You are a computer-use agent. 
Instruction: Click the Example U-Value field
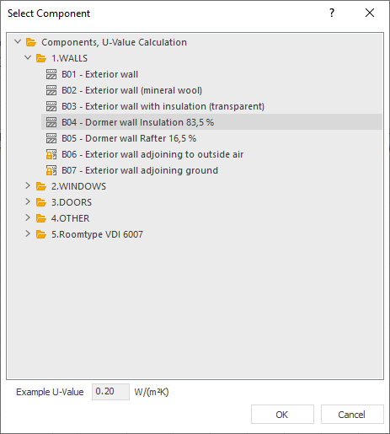coord(110,392)
